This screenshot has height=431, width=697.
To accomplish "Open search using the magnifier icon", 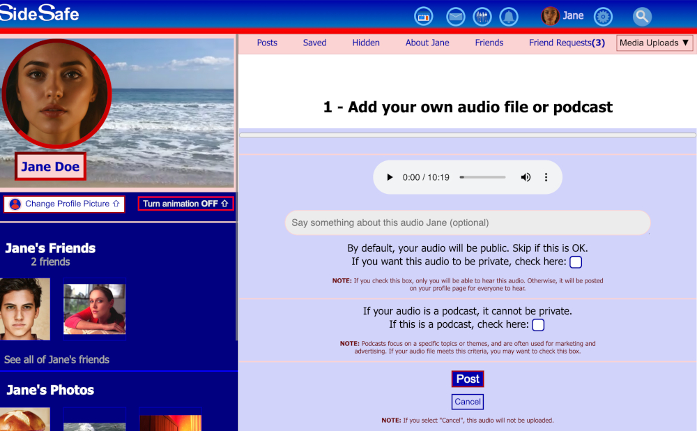I will (x=641, y=16).
